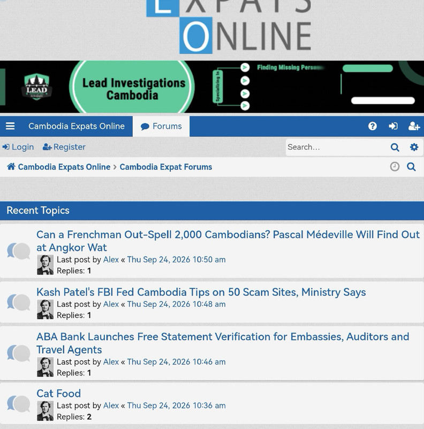The image size is (424, 429).
Task: Open the Cat Food topic
Action: click(x=58, y=394)
